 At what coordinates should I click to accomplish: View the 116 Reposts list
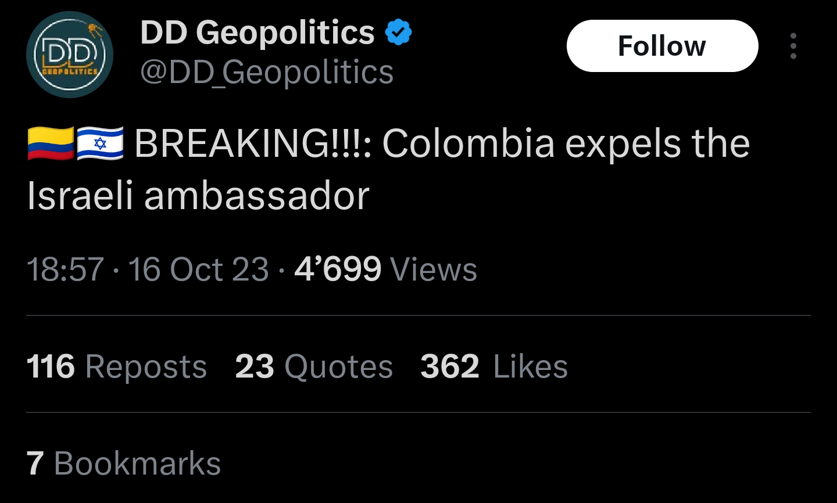[x=116, y=367]
